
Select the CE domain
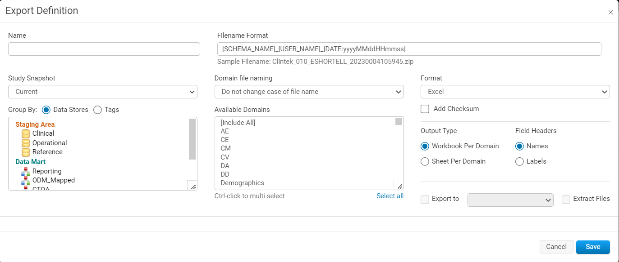point(225,140)
